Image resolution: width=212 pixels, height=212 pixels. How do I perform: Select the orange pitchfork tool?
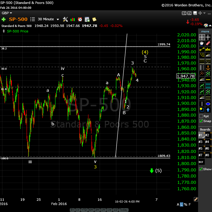202,73
